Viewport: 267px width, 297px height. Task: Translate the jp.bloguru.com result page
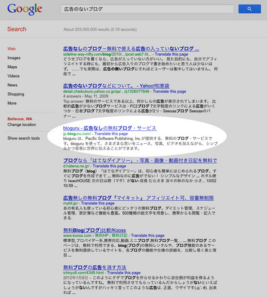[111, 134]
